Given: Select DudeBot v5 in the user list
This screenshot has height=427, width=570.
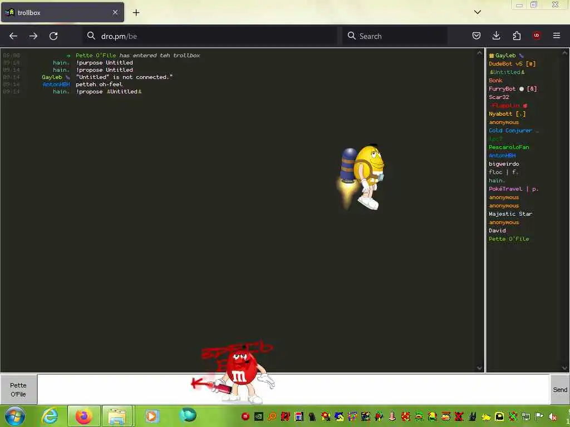Looking at the screenshot, I should (512, 64).
